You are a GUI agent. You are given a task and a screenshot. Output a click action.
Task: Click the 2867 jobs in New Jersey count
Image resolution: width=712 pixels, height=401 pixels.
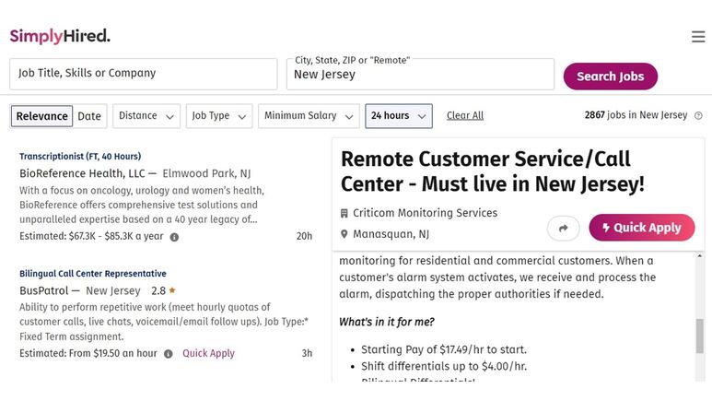(x=636, y=115)
